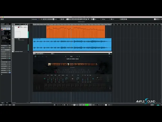162x122 pixels.
Task: Open the Touch automation mode dropdown
Action: [x=57, y=19]
